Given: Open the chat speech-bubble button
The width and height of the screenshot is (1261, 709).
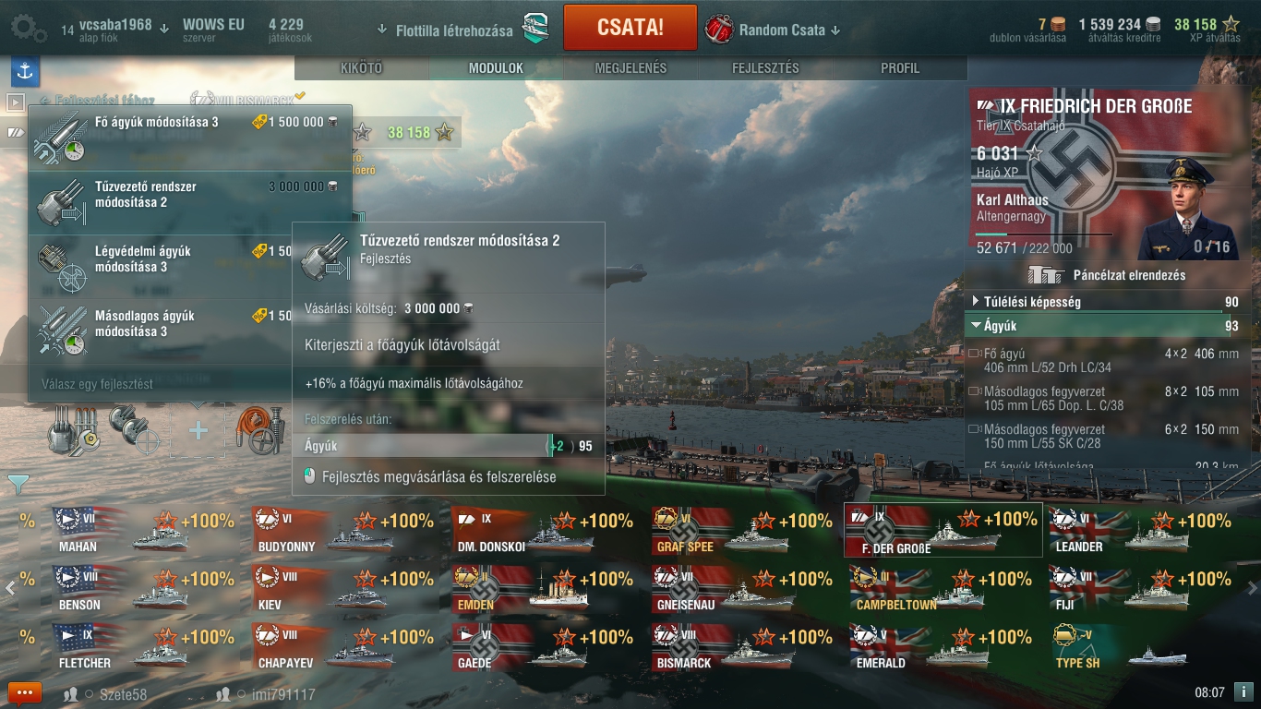Looking at the screenshot, I should pyautogui.click(x=25, y=692).
